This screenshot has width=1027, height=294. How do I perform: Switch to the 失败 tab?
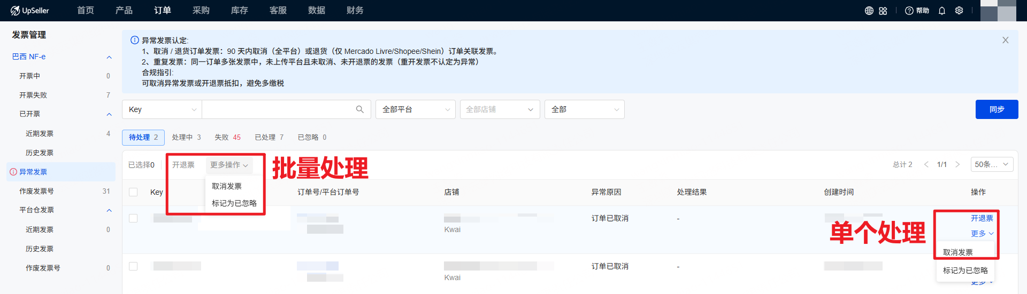[227, 137]
